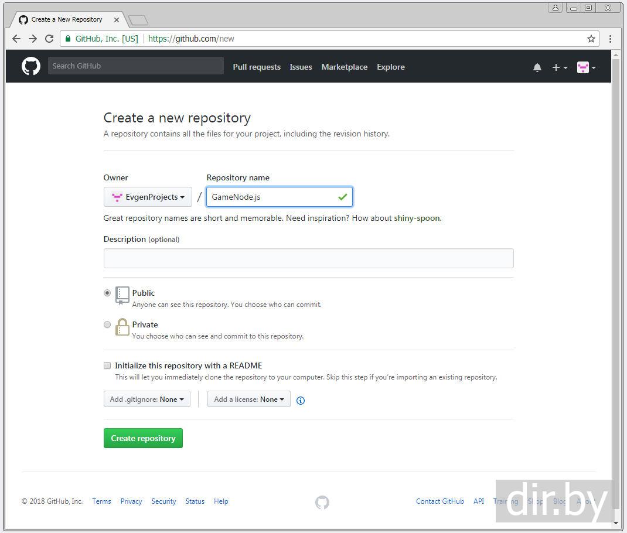
Task: Select the Private radio button
Action: click(107, 324)
